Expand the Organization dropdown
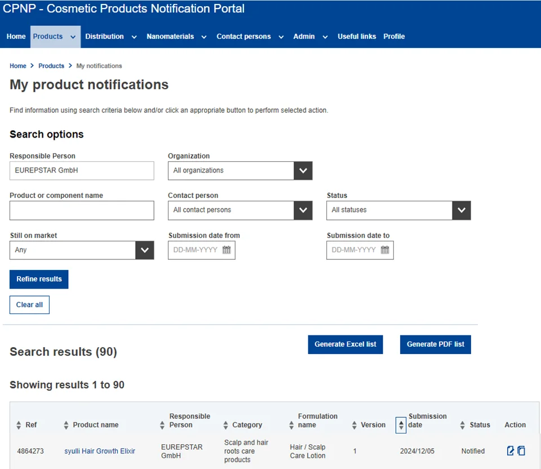Screen dimensions: 541x469 tap(303, 171)
